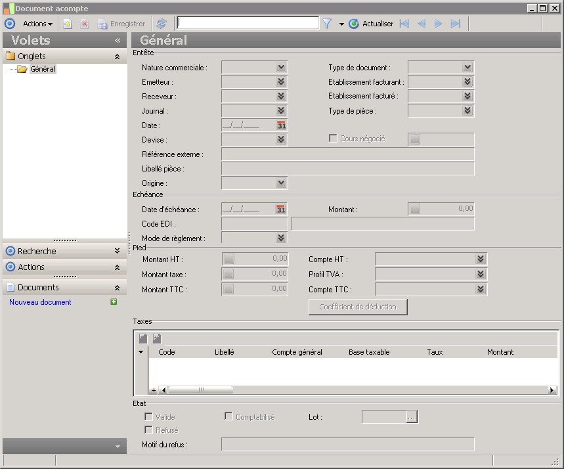Toggle the Comptabilisé checkbox
Screen dimensions: 564x469
pos(228,416)
